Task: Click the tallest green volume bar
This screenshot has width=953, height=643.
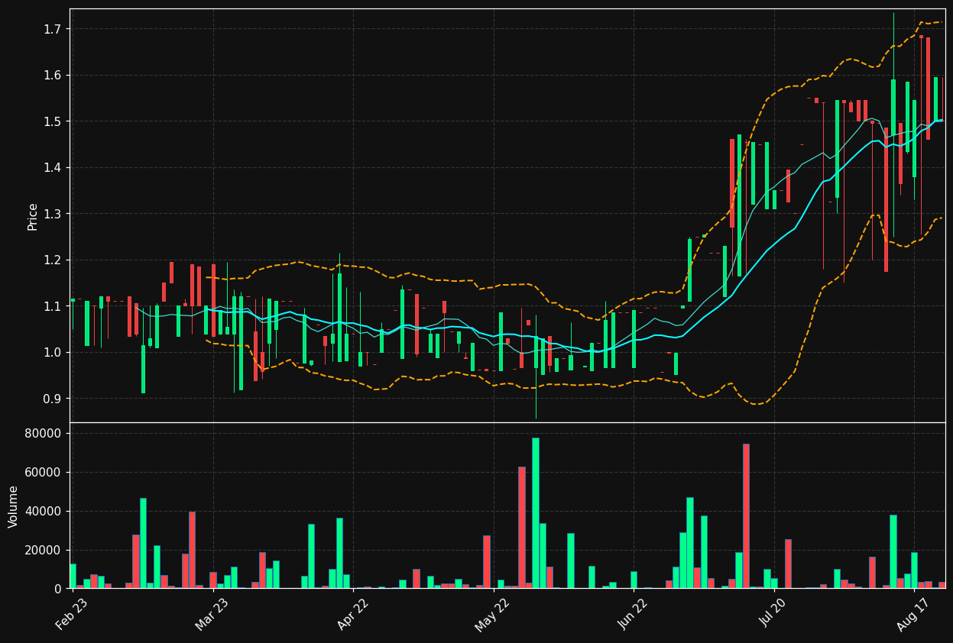Action: (x=536, y=513)
